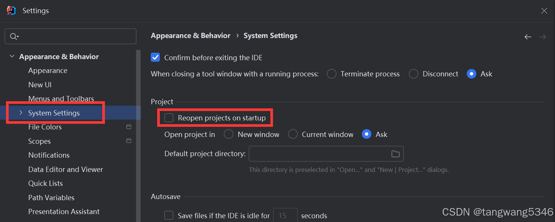Click the idle seconds number field

(x=285, y=216)
